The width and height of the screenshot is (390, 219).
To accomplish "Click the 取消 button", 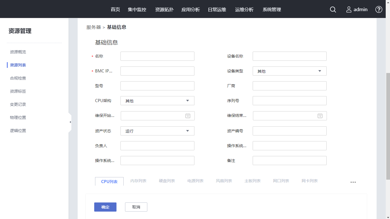I will pyautogui.click(x=136, y=207).
